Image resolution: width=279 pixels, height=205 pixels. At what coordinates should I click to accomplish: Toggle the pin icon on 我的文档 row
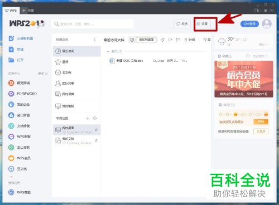pyautogui.click(x=96, y=140)
